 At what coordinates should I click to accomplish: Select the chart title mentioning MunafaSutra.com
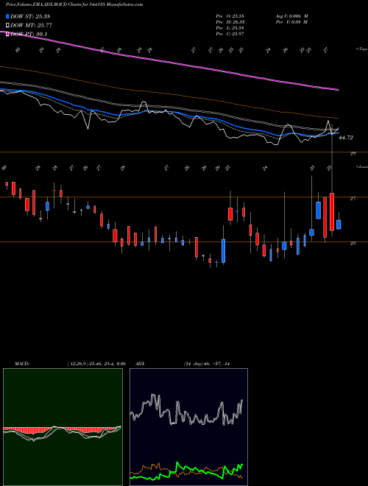[74, 5]
